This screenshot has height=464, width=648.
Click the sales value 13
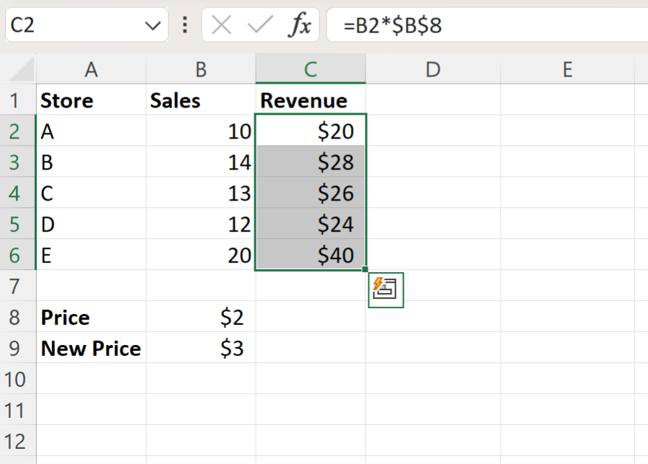[201, 193]
